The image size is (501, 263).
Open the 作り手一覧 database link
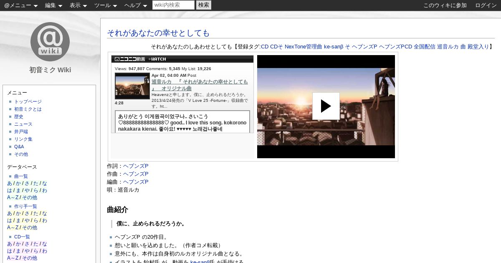(x=26, y=206)
